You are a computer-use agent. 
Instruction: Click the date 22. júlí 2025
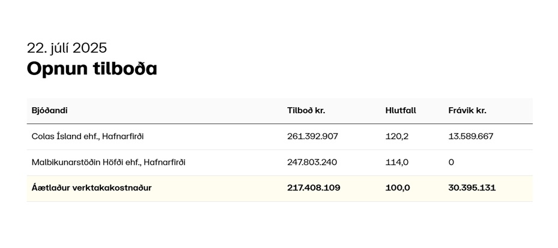coord(67,47)
